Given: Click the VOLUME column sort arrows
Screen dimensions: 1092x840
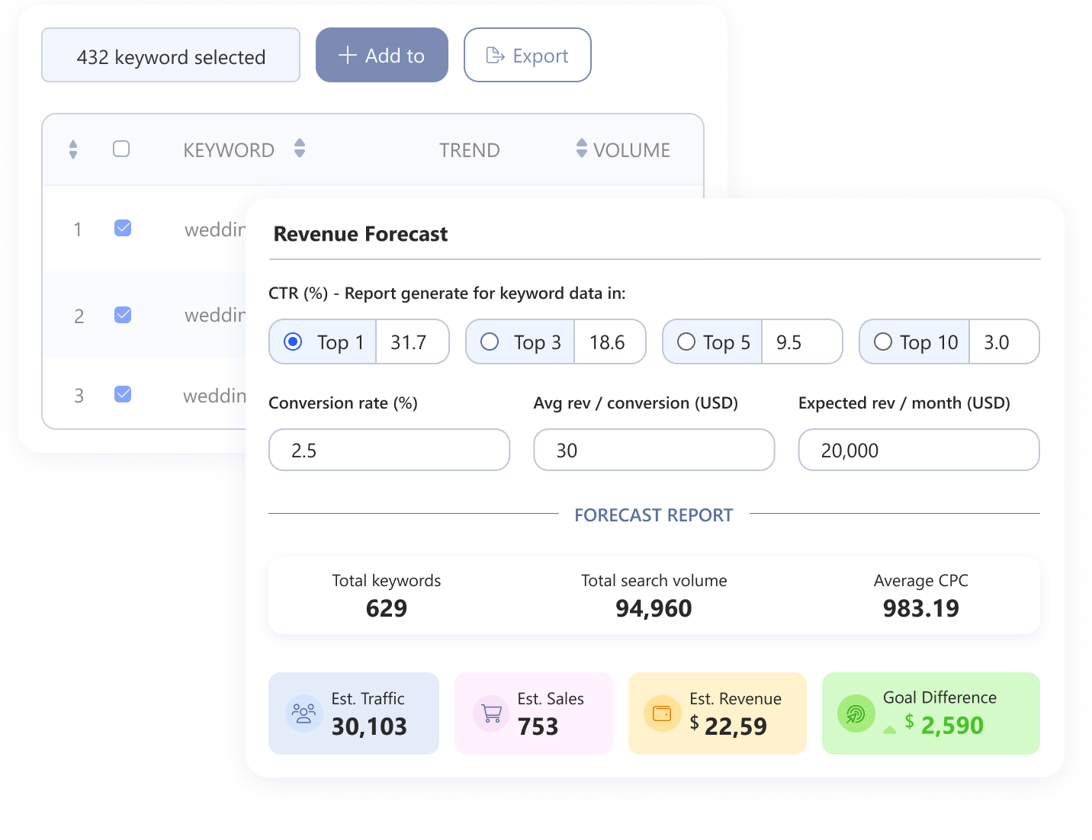Looking at the screenshot, I should point(582,149).
